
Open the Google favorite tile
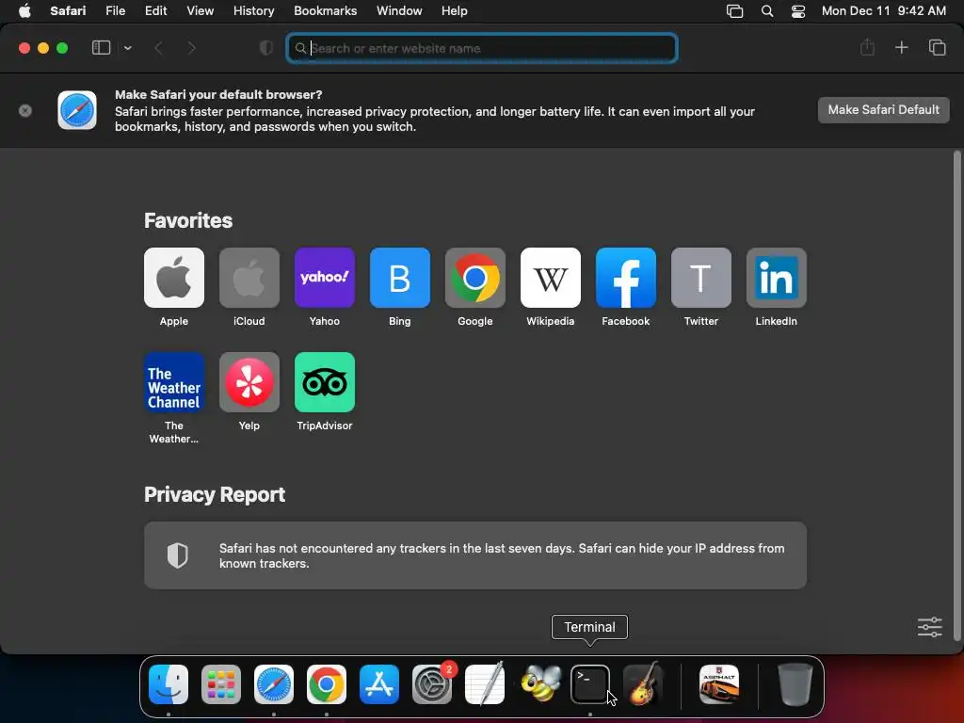tap(475, 278)
